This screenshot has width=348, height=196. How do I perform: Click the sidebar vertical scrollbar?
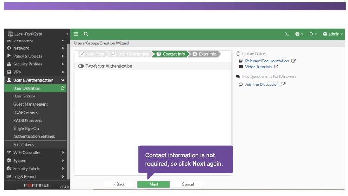68,111
